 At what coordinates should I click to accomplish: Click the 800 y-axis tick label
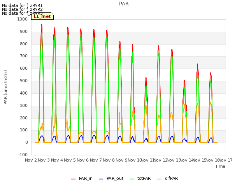pos(24,44)
